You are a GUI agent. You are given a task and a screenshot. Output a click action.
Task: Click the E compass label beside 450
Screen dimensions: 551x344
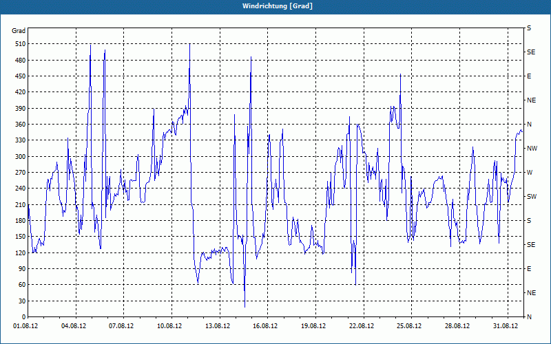529,76
